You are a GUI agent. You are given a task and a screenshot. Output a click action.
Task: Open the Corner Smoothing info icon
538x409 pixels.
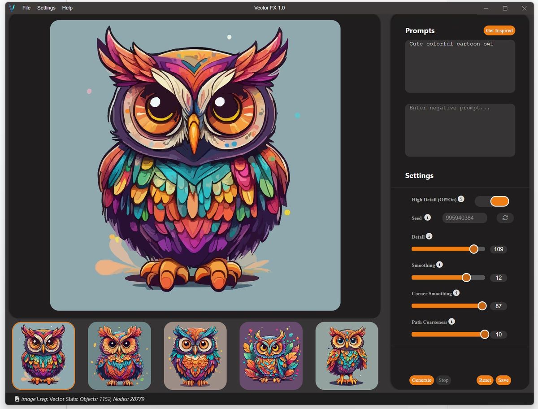(456, 293)
